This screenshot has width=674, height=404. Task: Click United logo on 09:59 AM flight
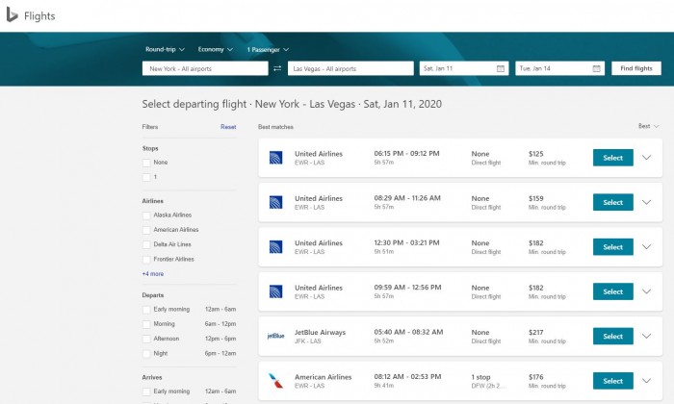click(x=275, y=291)
